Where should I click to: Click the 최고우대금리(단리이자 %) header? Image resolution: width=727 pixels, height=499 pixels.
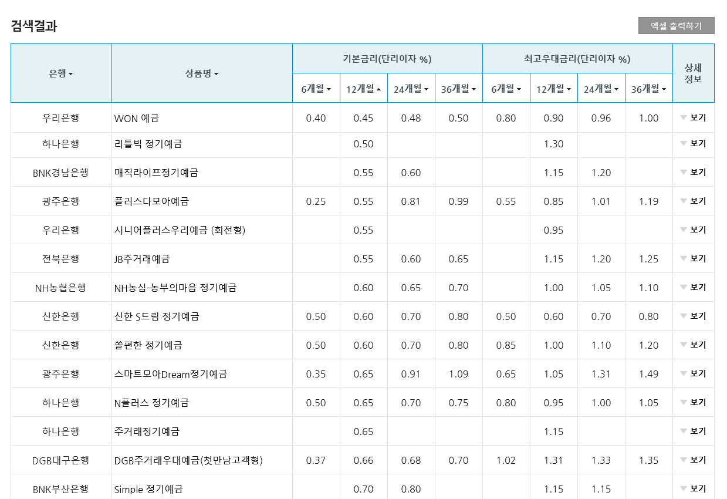577,59
